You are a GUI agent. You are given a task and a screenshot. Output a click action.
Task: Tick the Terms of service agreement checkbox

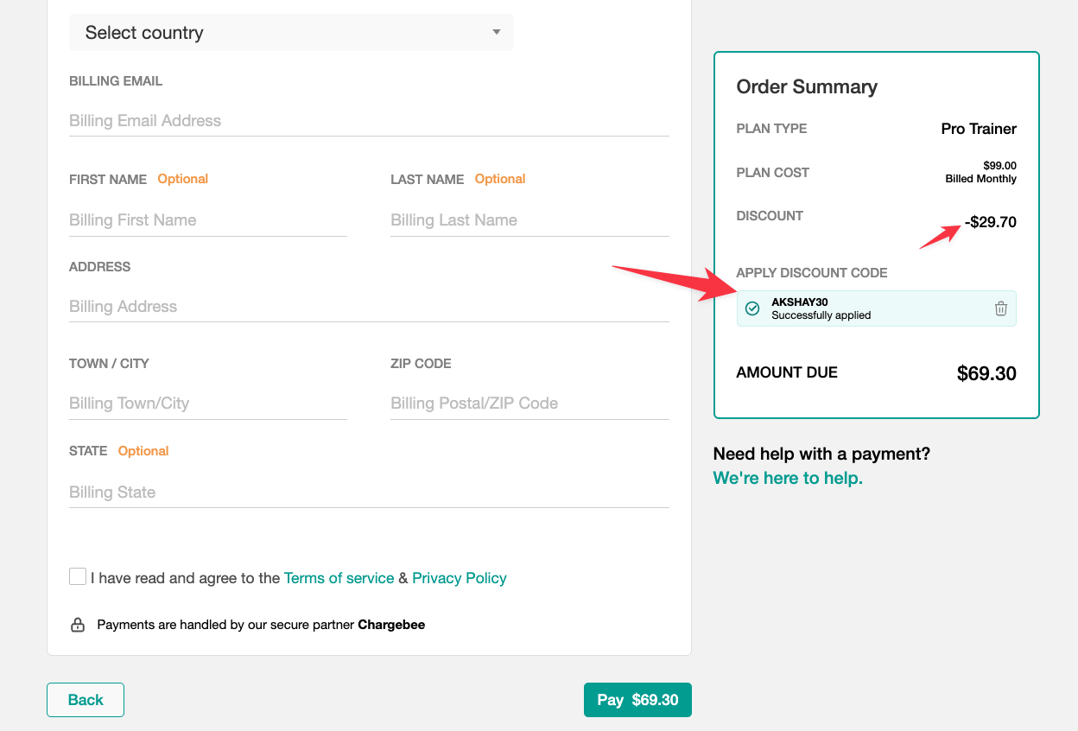pyautogui.click(x=78, y=576)
